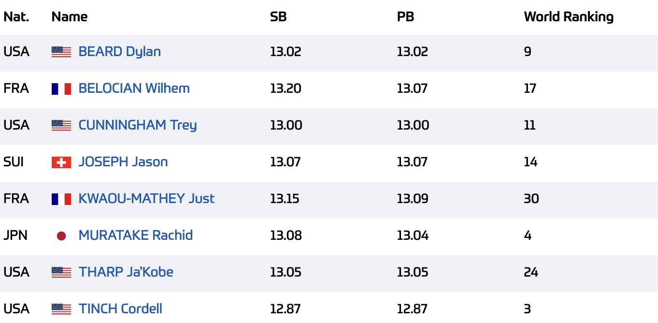Click French flag icon beside KWAOU-MATHEY Just
This screenshot has height=323, width=658.
[61, 199]
